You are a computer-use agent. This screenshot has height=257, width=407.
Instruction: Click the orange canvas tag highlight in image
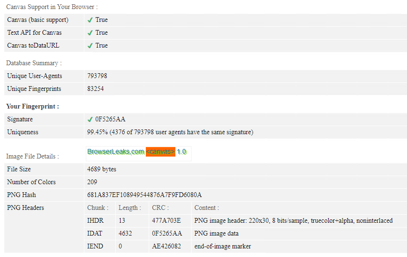click(161, 152)
